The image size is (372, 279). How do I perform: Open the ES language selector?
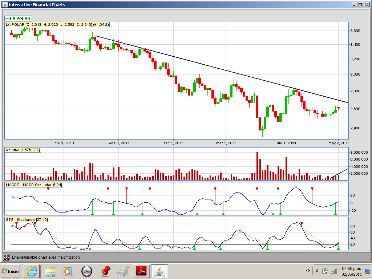point(308,271)
